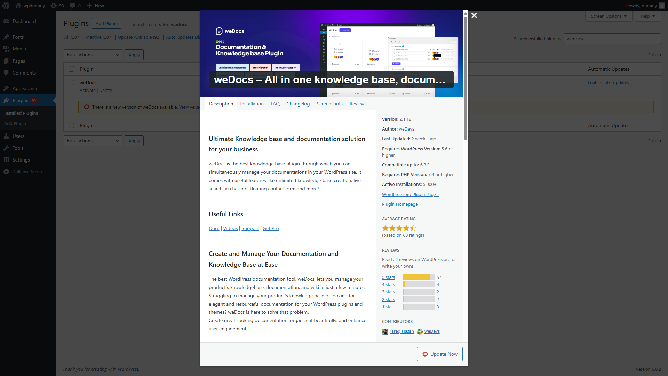Open Dashboard from sidebar icon
The width and height of the screenshot is (668, 376).
tap(6, 21)
